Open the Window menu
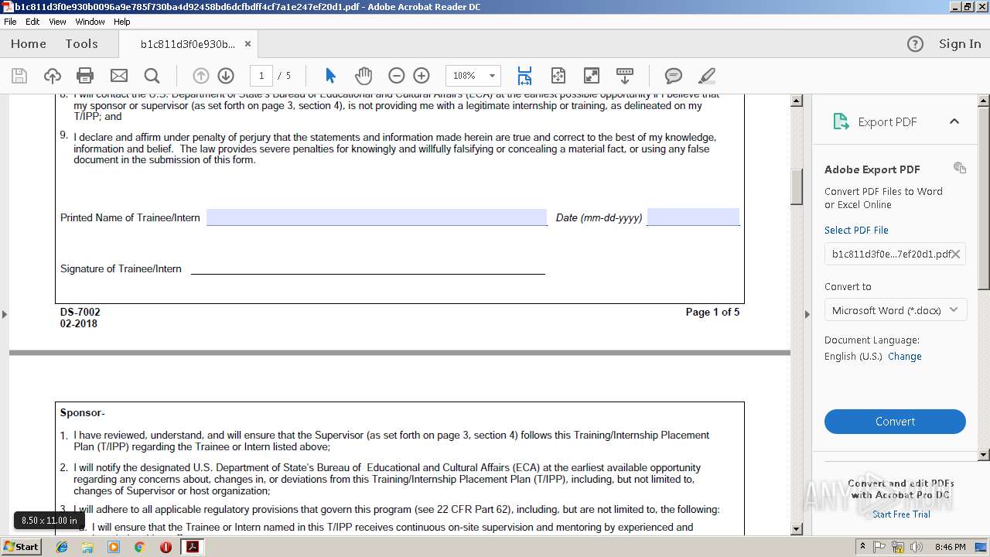This screenshot has width=990, height=557. click(x=90, y=22)
